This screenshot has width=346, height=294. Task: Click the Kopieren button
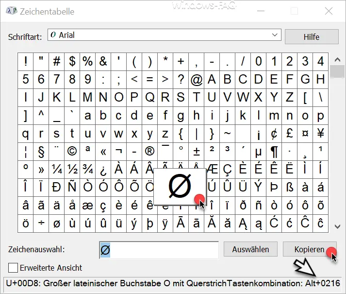coord(310,249)
